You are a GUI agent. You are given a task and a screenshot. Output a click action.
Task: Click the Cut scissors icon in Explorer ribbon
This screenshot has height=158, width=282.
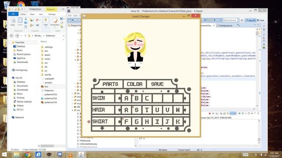pos(26,19)
